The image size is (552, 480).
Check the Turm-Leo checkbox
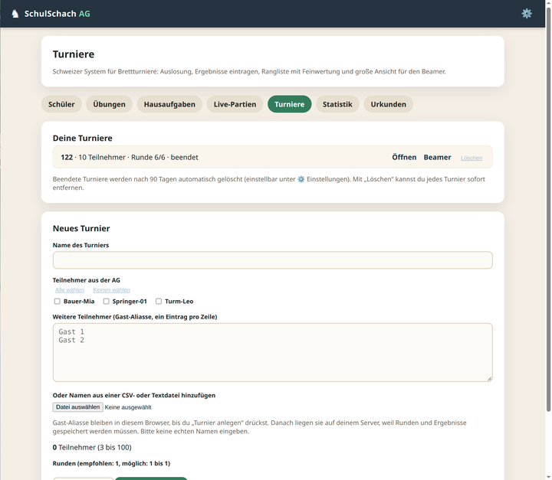point(159,302)
